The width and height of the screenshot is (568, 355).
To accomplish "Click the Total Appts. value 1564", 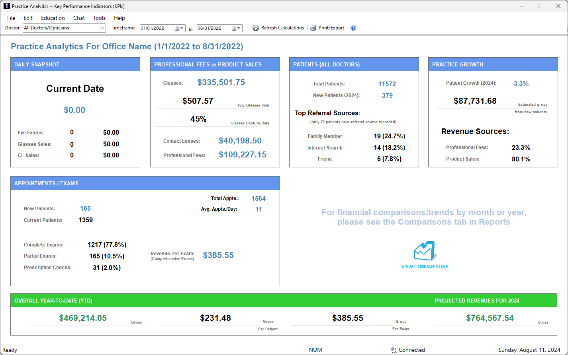I will pos(259,198).
